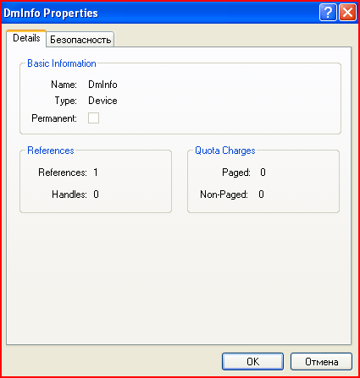Cancel using the Отмена button
360x378 pixels.
click(x=321, y=361)
